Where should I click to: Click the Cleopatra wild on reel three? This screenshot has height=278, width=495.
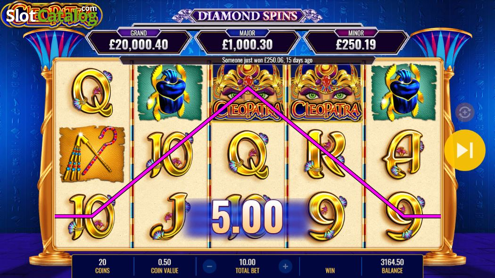248,93
